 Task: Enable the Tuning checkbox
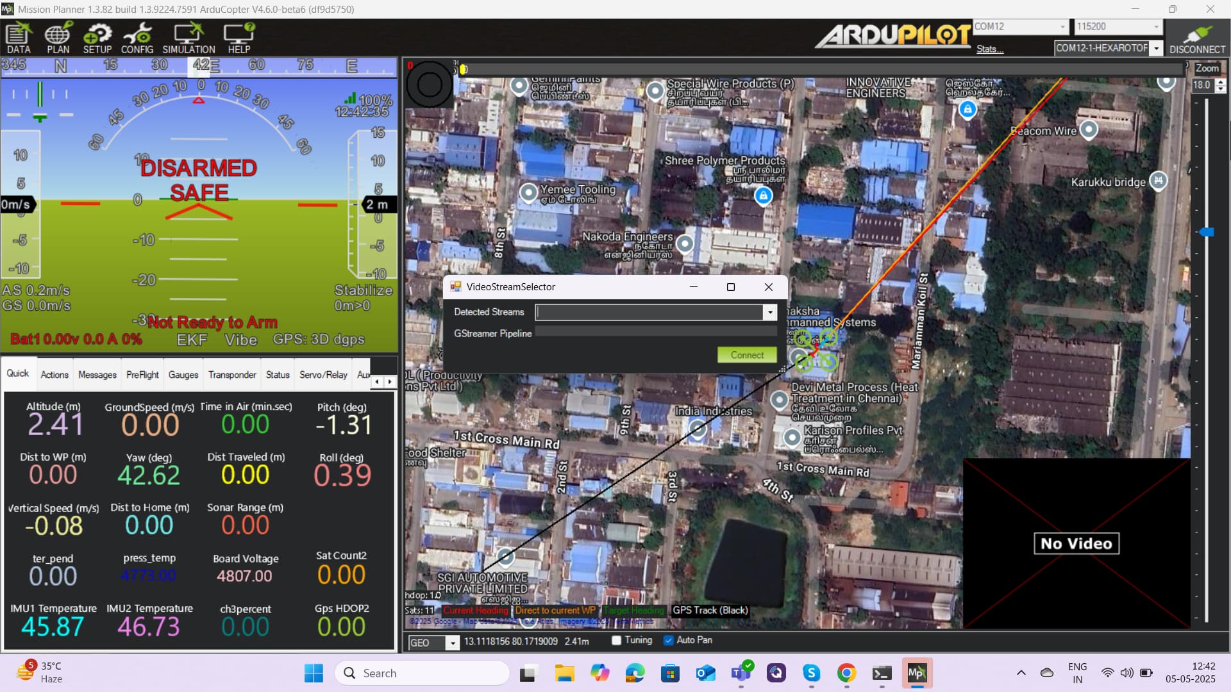click(616, 640)
